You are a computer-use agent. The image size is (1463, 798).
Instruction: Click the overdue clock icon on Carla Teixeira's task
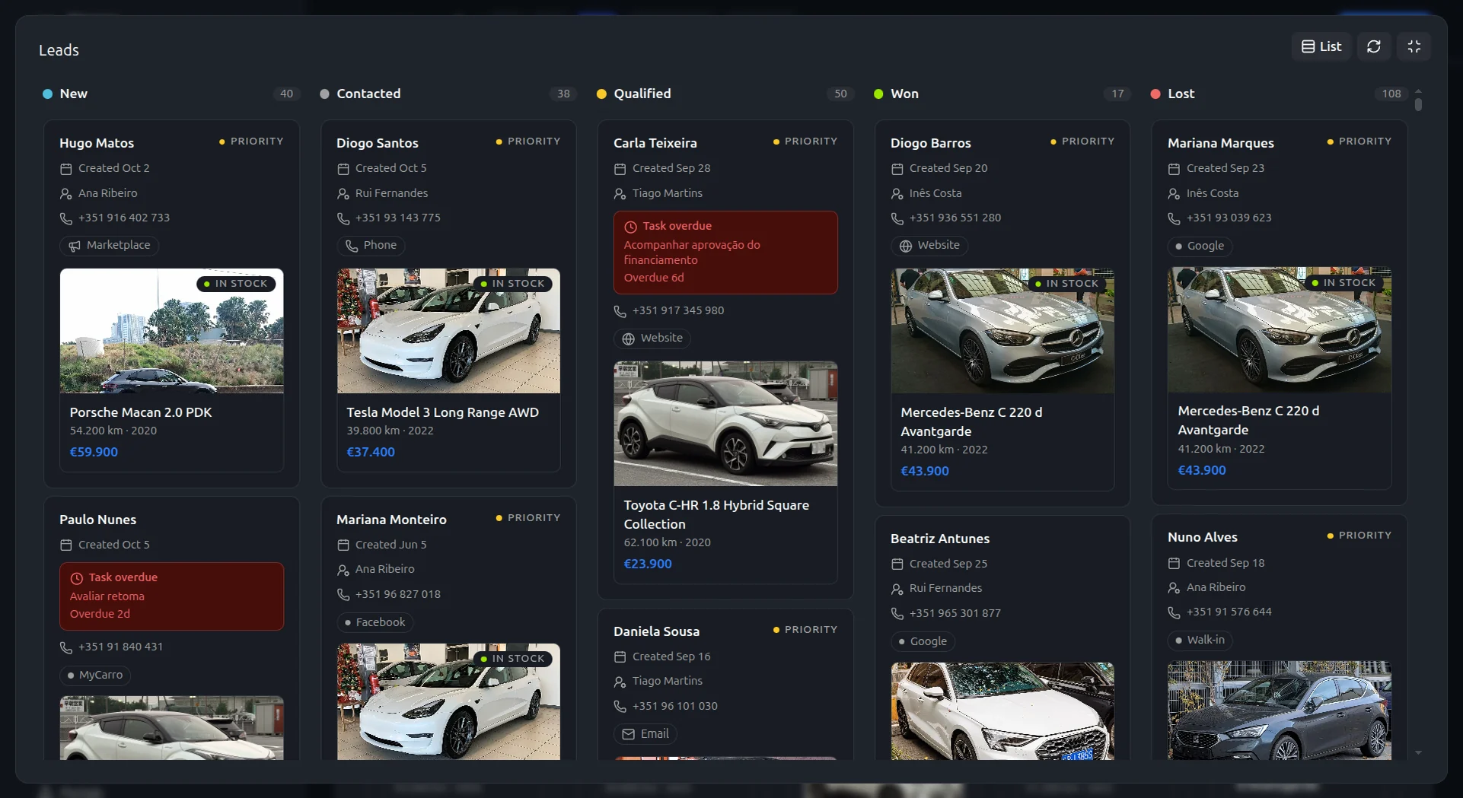(630, 227)
